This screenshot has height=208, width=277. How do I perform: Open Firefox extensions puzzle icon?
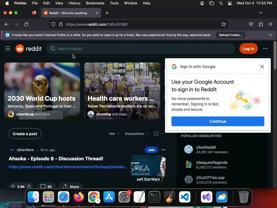coord(261,24)
